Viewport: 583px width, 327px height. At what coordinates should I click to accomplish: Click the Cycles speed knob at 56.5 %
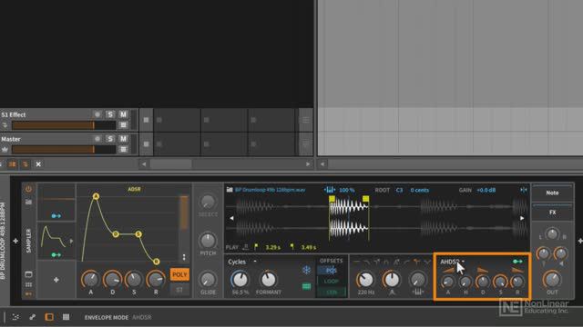(x=240, y=279)
